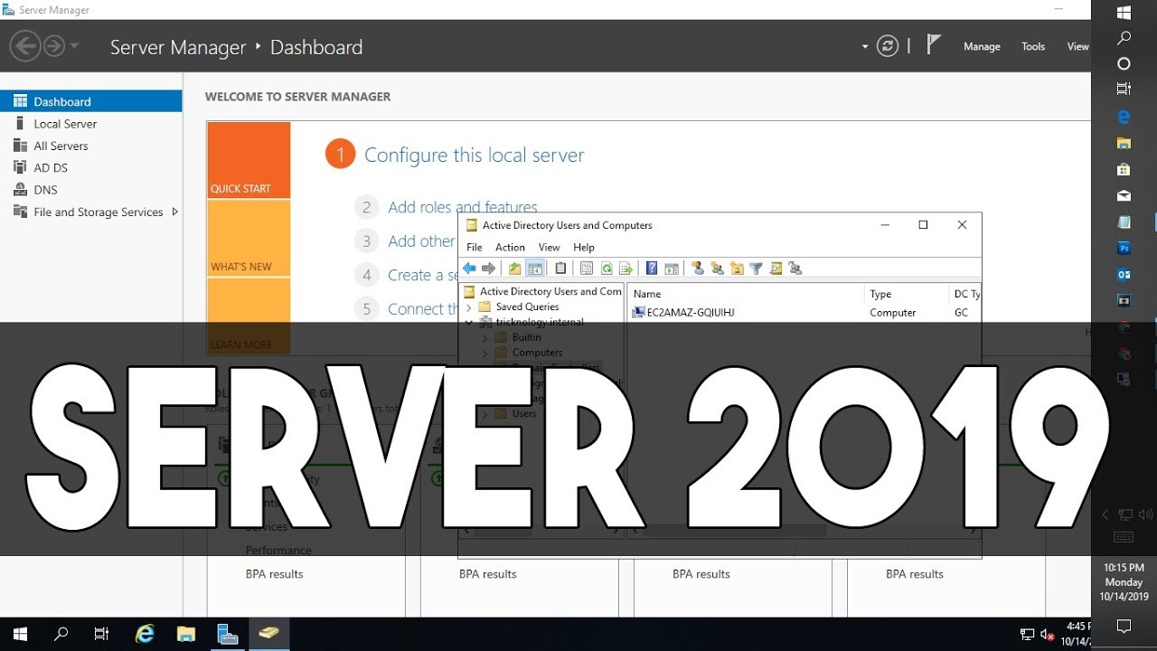Select Saved Queries in console tree
Viewport: 1157px width, 651px height.
527,307
